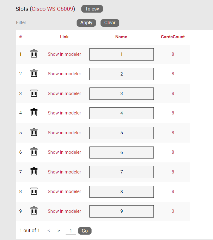
Task: Sort by the Name column header
Action: [121, 37]
